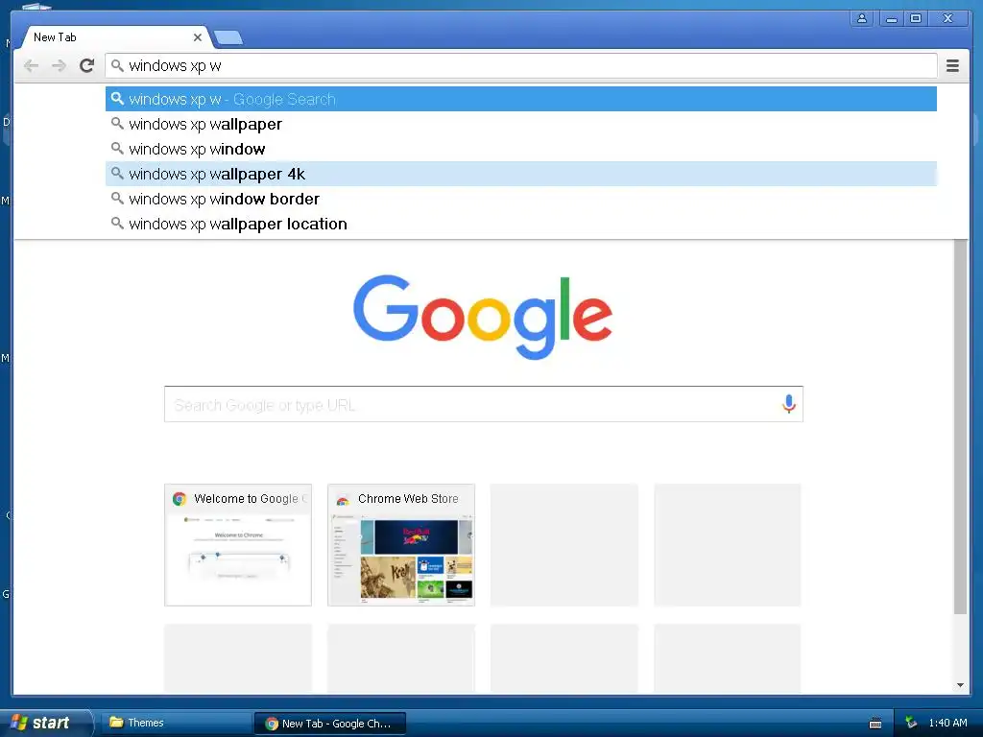Screen dimensions: 983x737
Task: Maximize the Chrome window
Action: (x=916, y=19)
